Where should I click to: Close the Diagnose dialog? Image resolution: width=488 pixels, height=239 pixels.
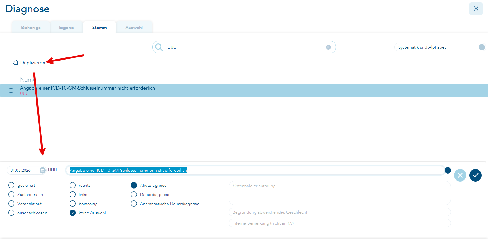(476, 9)
